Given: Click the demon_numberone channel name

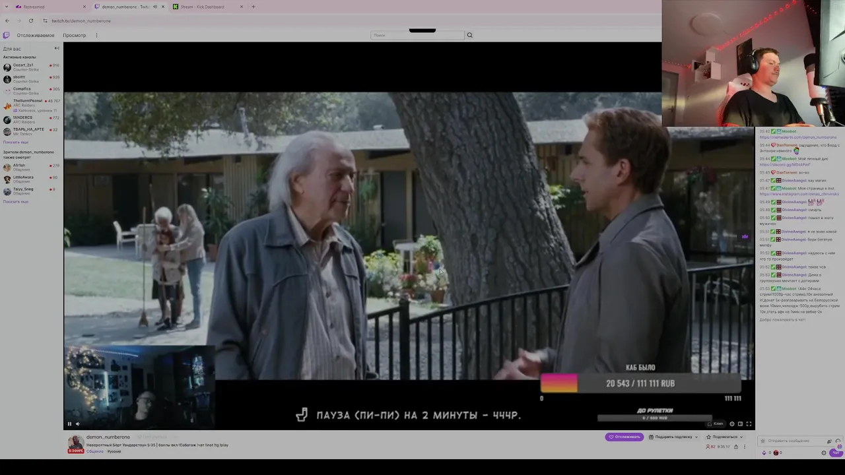Looking at the screenshot, I should point(108,437).
